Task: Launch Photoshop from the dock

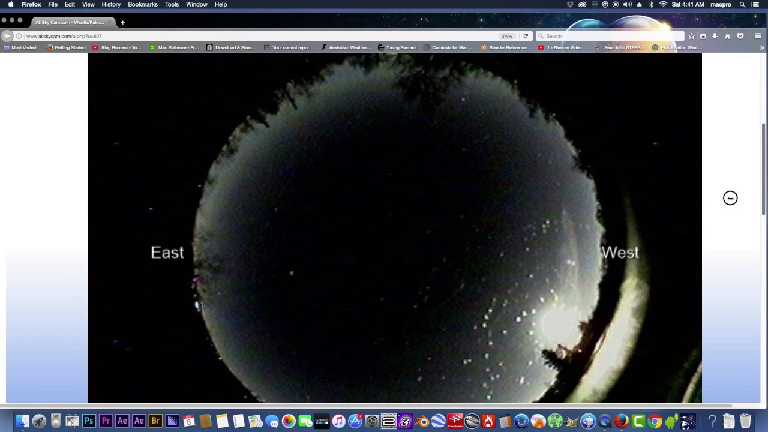Action: (x=89, y=421)
